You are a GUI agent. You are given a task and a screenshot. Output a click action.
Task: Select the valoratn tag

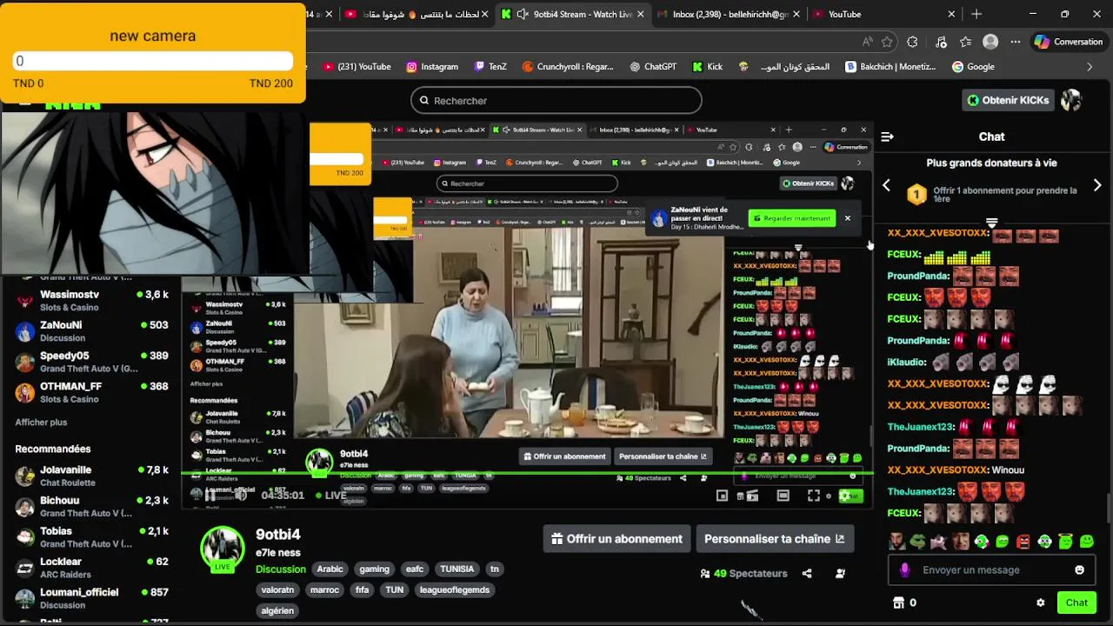[278, 589]
